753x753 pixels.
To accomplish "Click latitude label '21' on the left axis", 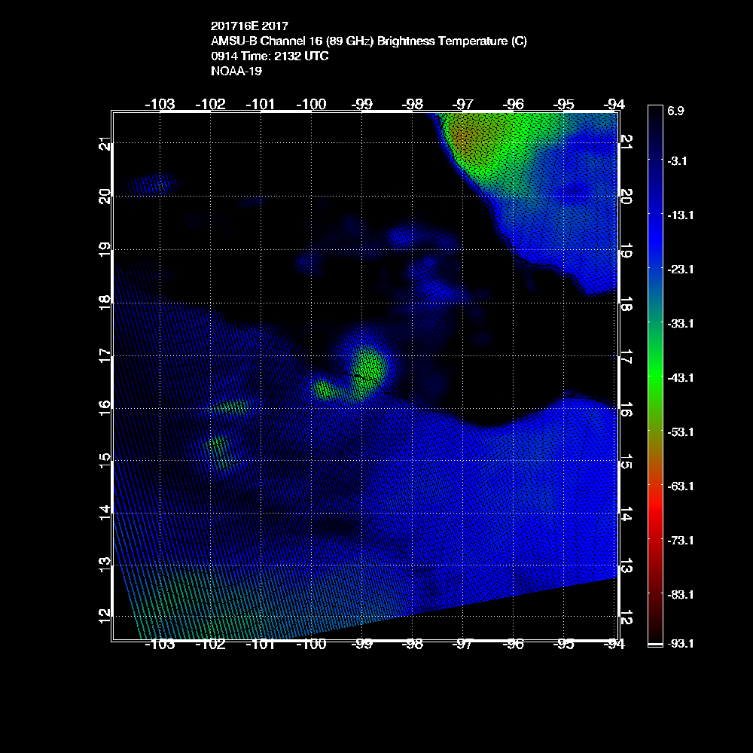I will (x=104, y=144).
